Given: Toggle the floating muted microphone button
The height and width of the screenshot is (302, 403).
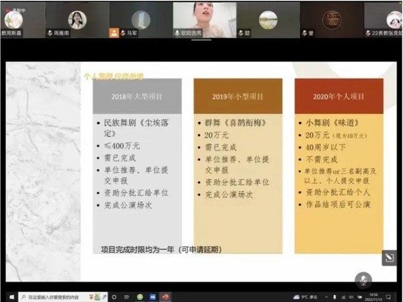Looking at the screenshot, I should [x=363, y=279].
